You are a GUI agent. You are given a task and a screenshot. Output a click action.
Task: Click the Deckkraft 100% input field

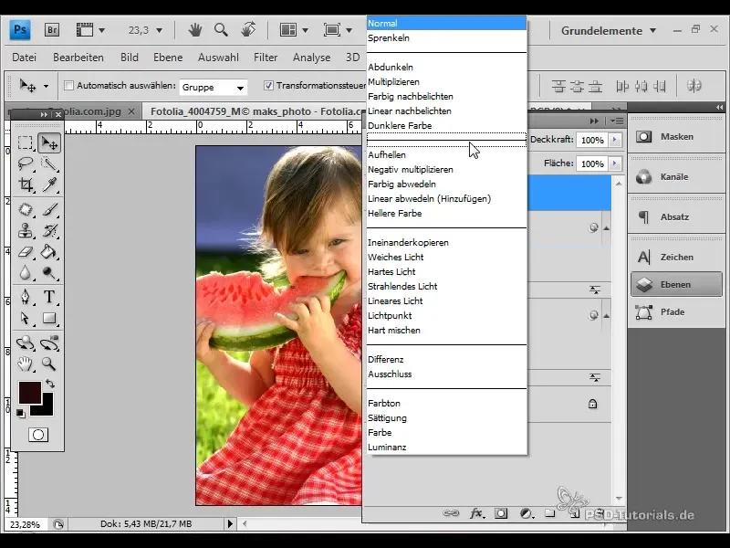(592, 140)
